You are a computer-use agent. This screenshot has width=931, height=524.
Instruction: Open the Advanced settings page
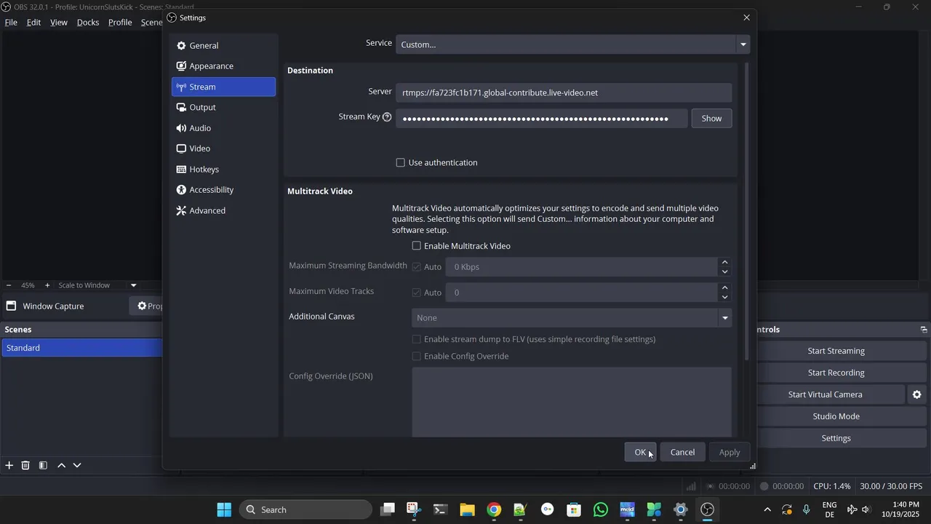pyautogui.click(x=224, y=210)
